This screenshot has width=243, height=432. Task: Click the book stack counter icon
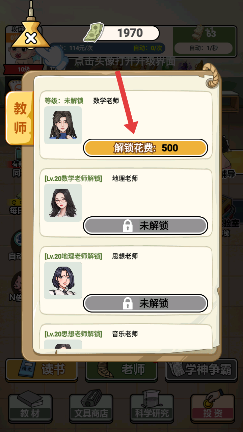(x=200, y=33)
